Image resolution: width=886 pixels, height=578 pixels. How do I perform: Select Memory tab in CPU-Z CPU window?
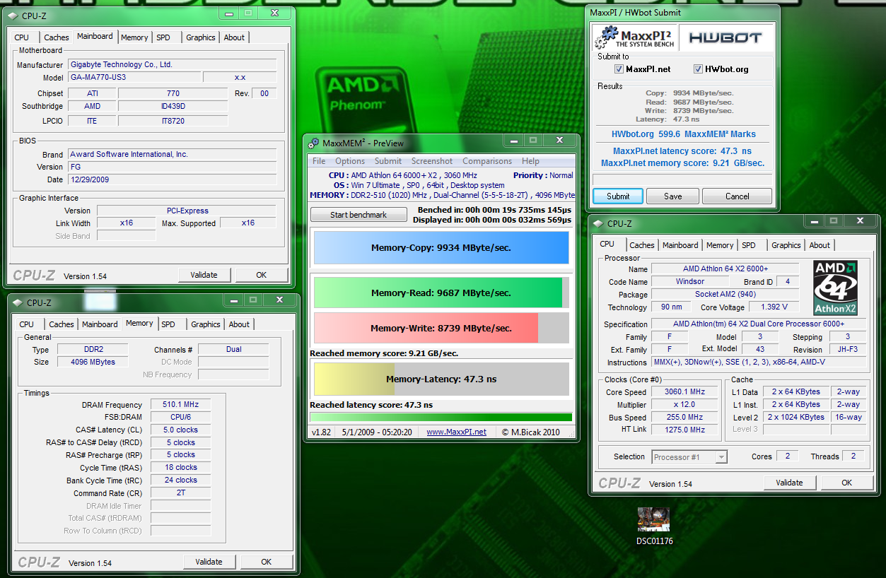coord(720,245)
